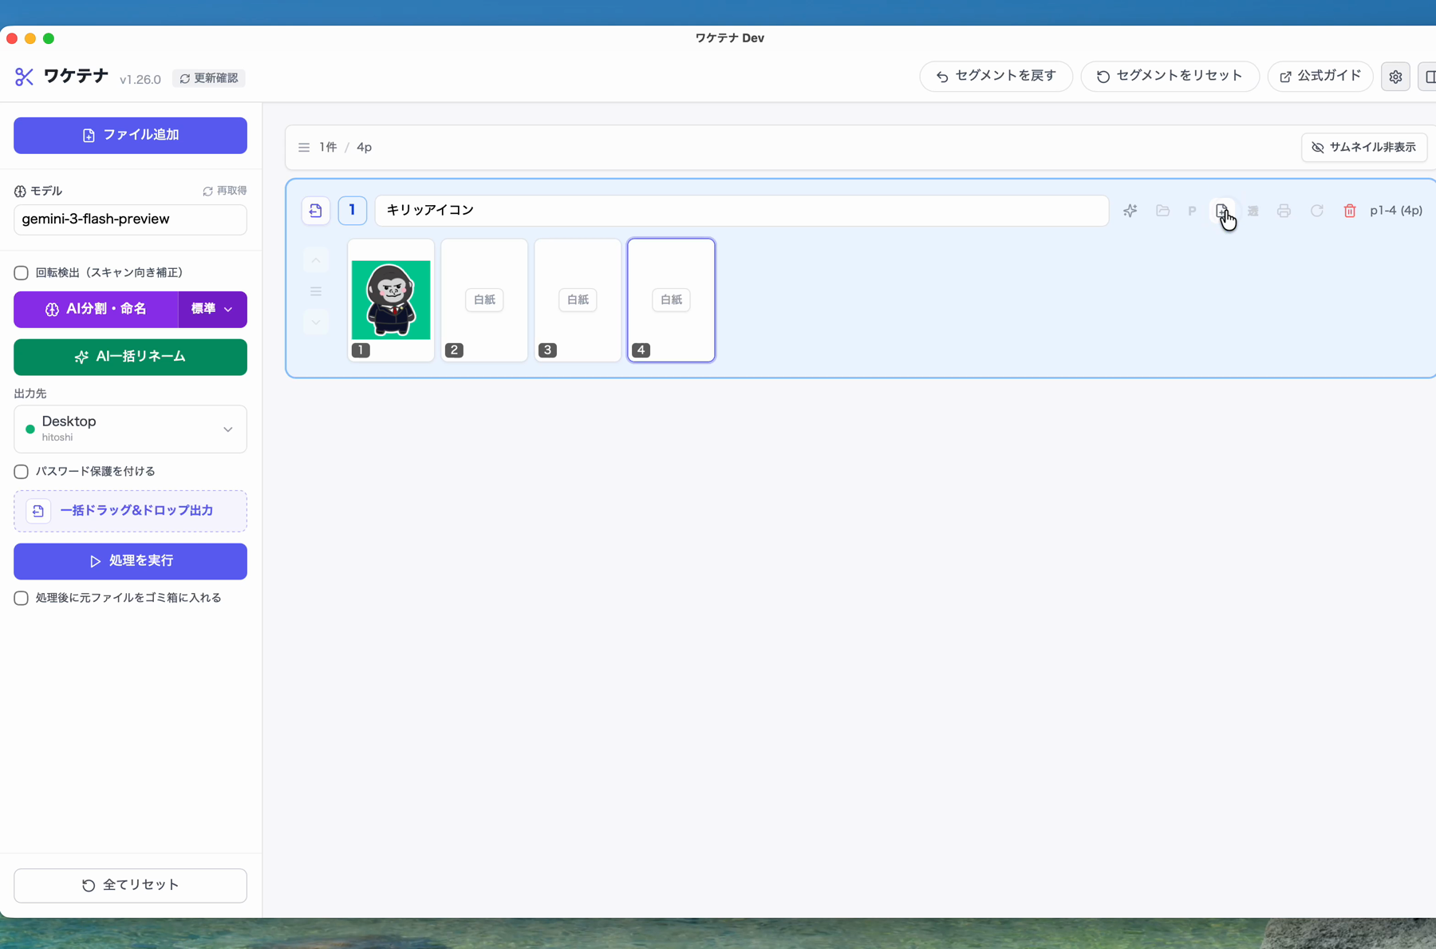Viewport: 1436px width, 949px height.
Task: Toggle 処理後に元ファイルをゴミ箱に入れる checkbox
Action: (22, 598)
